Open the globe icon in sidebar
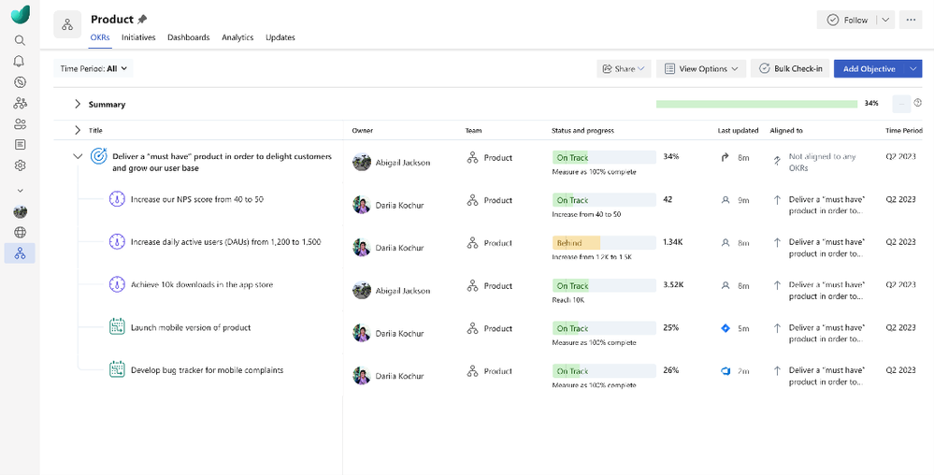934x475 pixels. pos(20,233)
